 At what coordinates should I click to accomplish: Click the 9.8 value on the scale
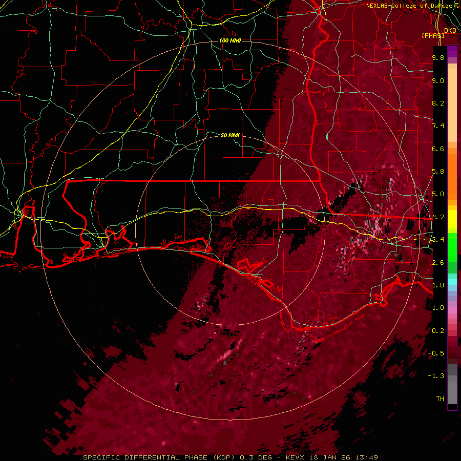438,57
